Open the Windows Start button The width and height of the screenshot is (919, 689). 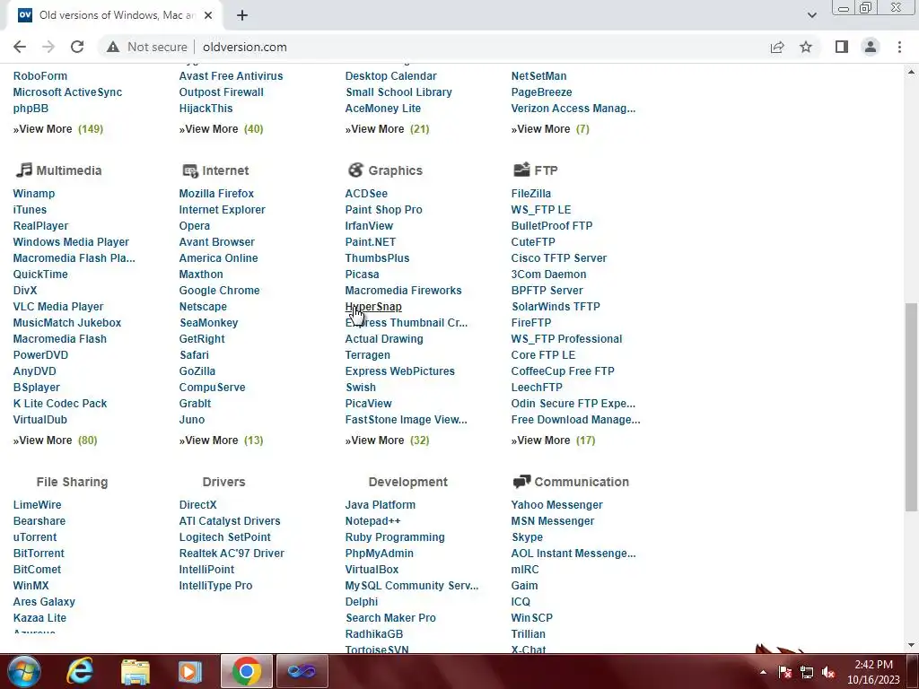click(x=24, y=671)
